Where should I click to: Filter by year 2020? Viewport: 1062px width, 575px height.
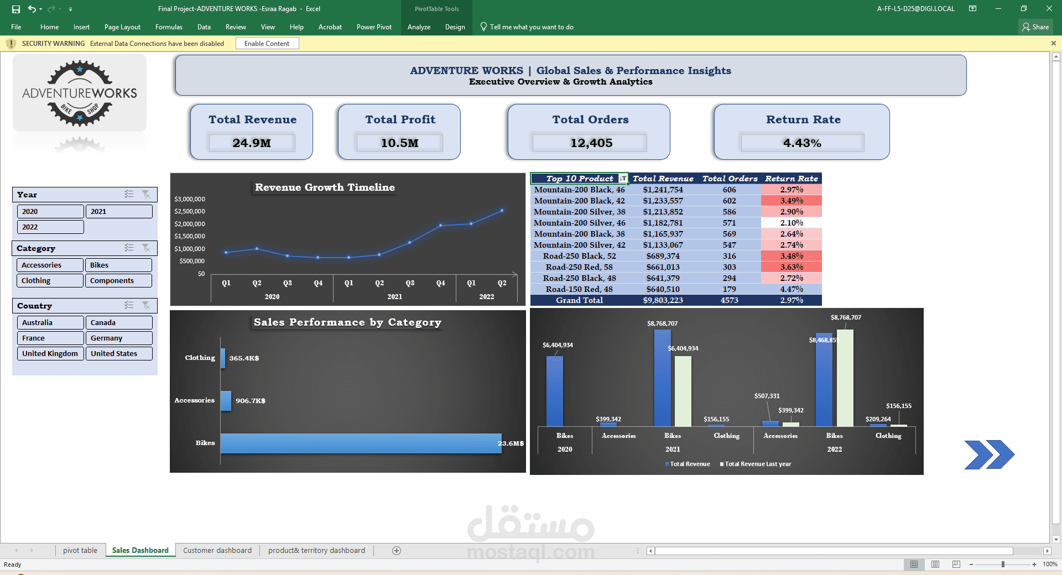(x=50, y=211)
